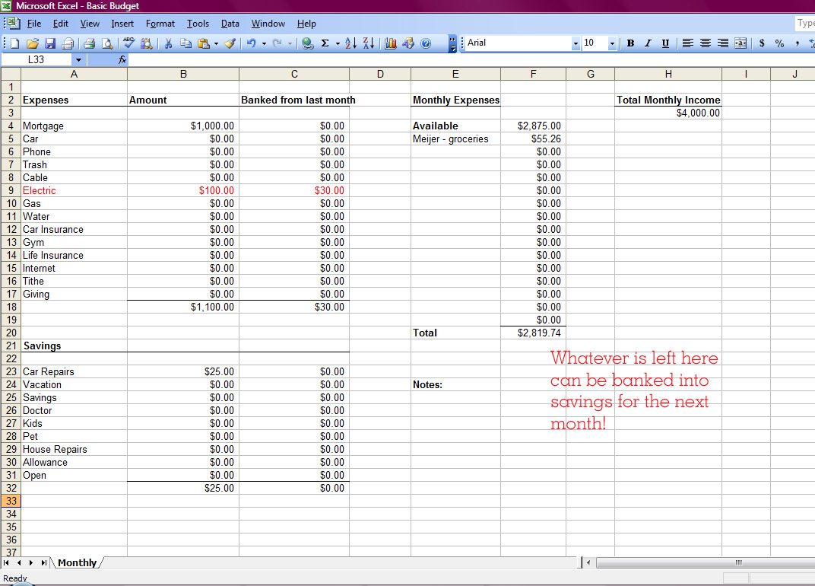Insert a hyperlink from the toolbar
Image resolution: width=815 pixels, height=586 pixels.
[309, 43]
